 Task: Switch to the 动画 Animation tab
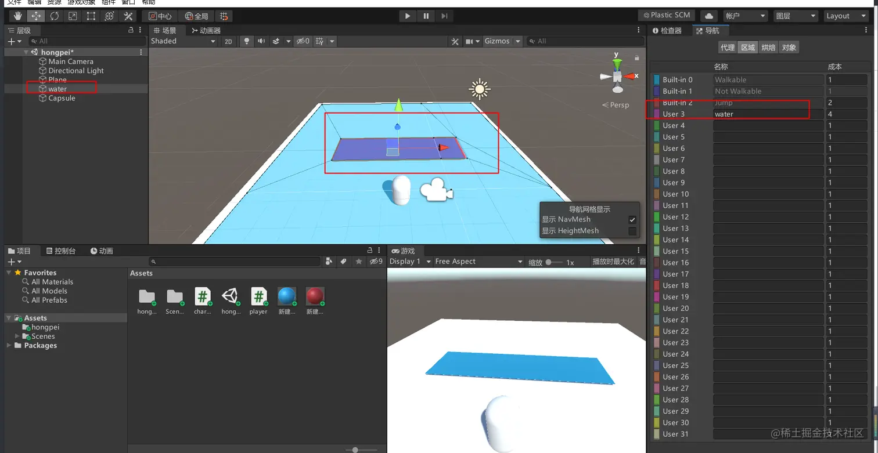tap(102, 251)
